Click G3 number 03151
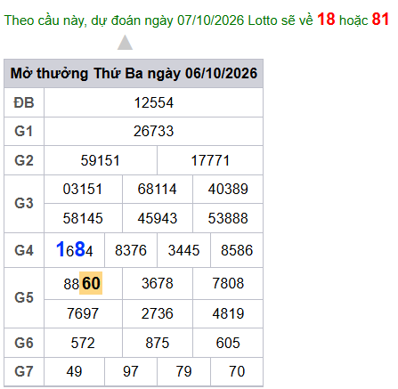This screenshot has width=398, height=389. click(83, 189)
